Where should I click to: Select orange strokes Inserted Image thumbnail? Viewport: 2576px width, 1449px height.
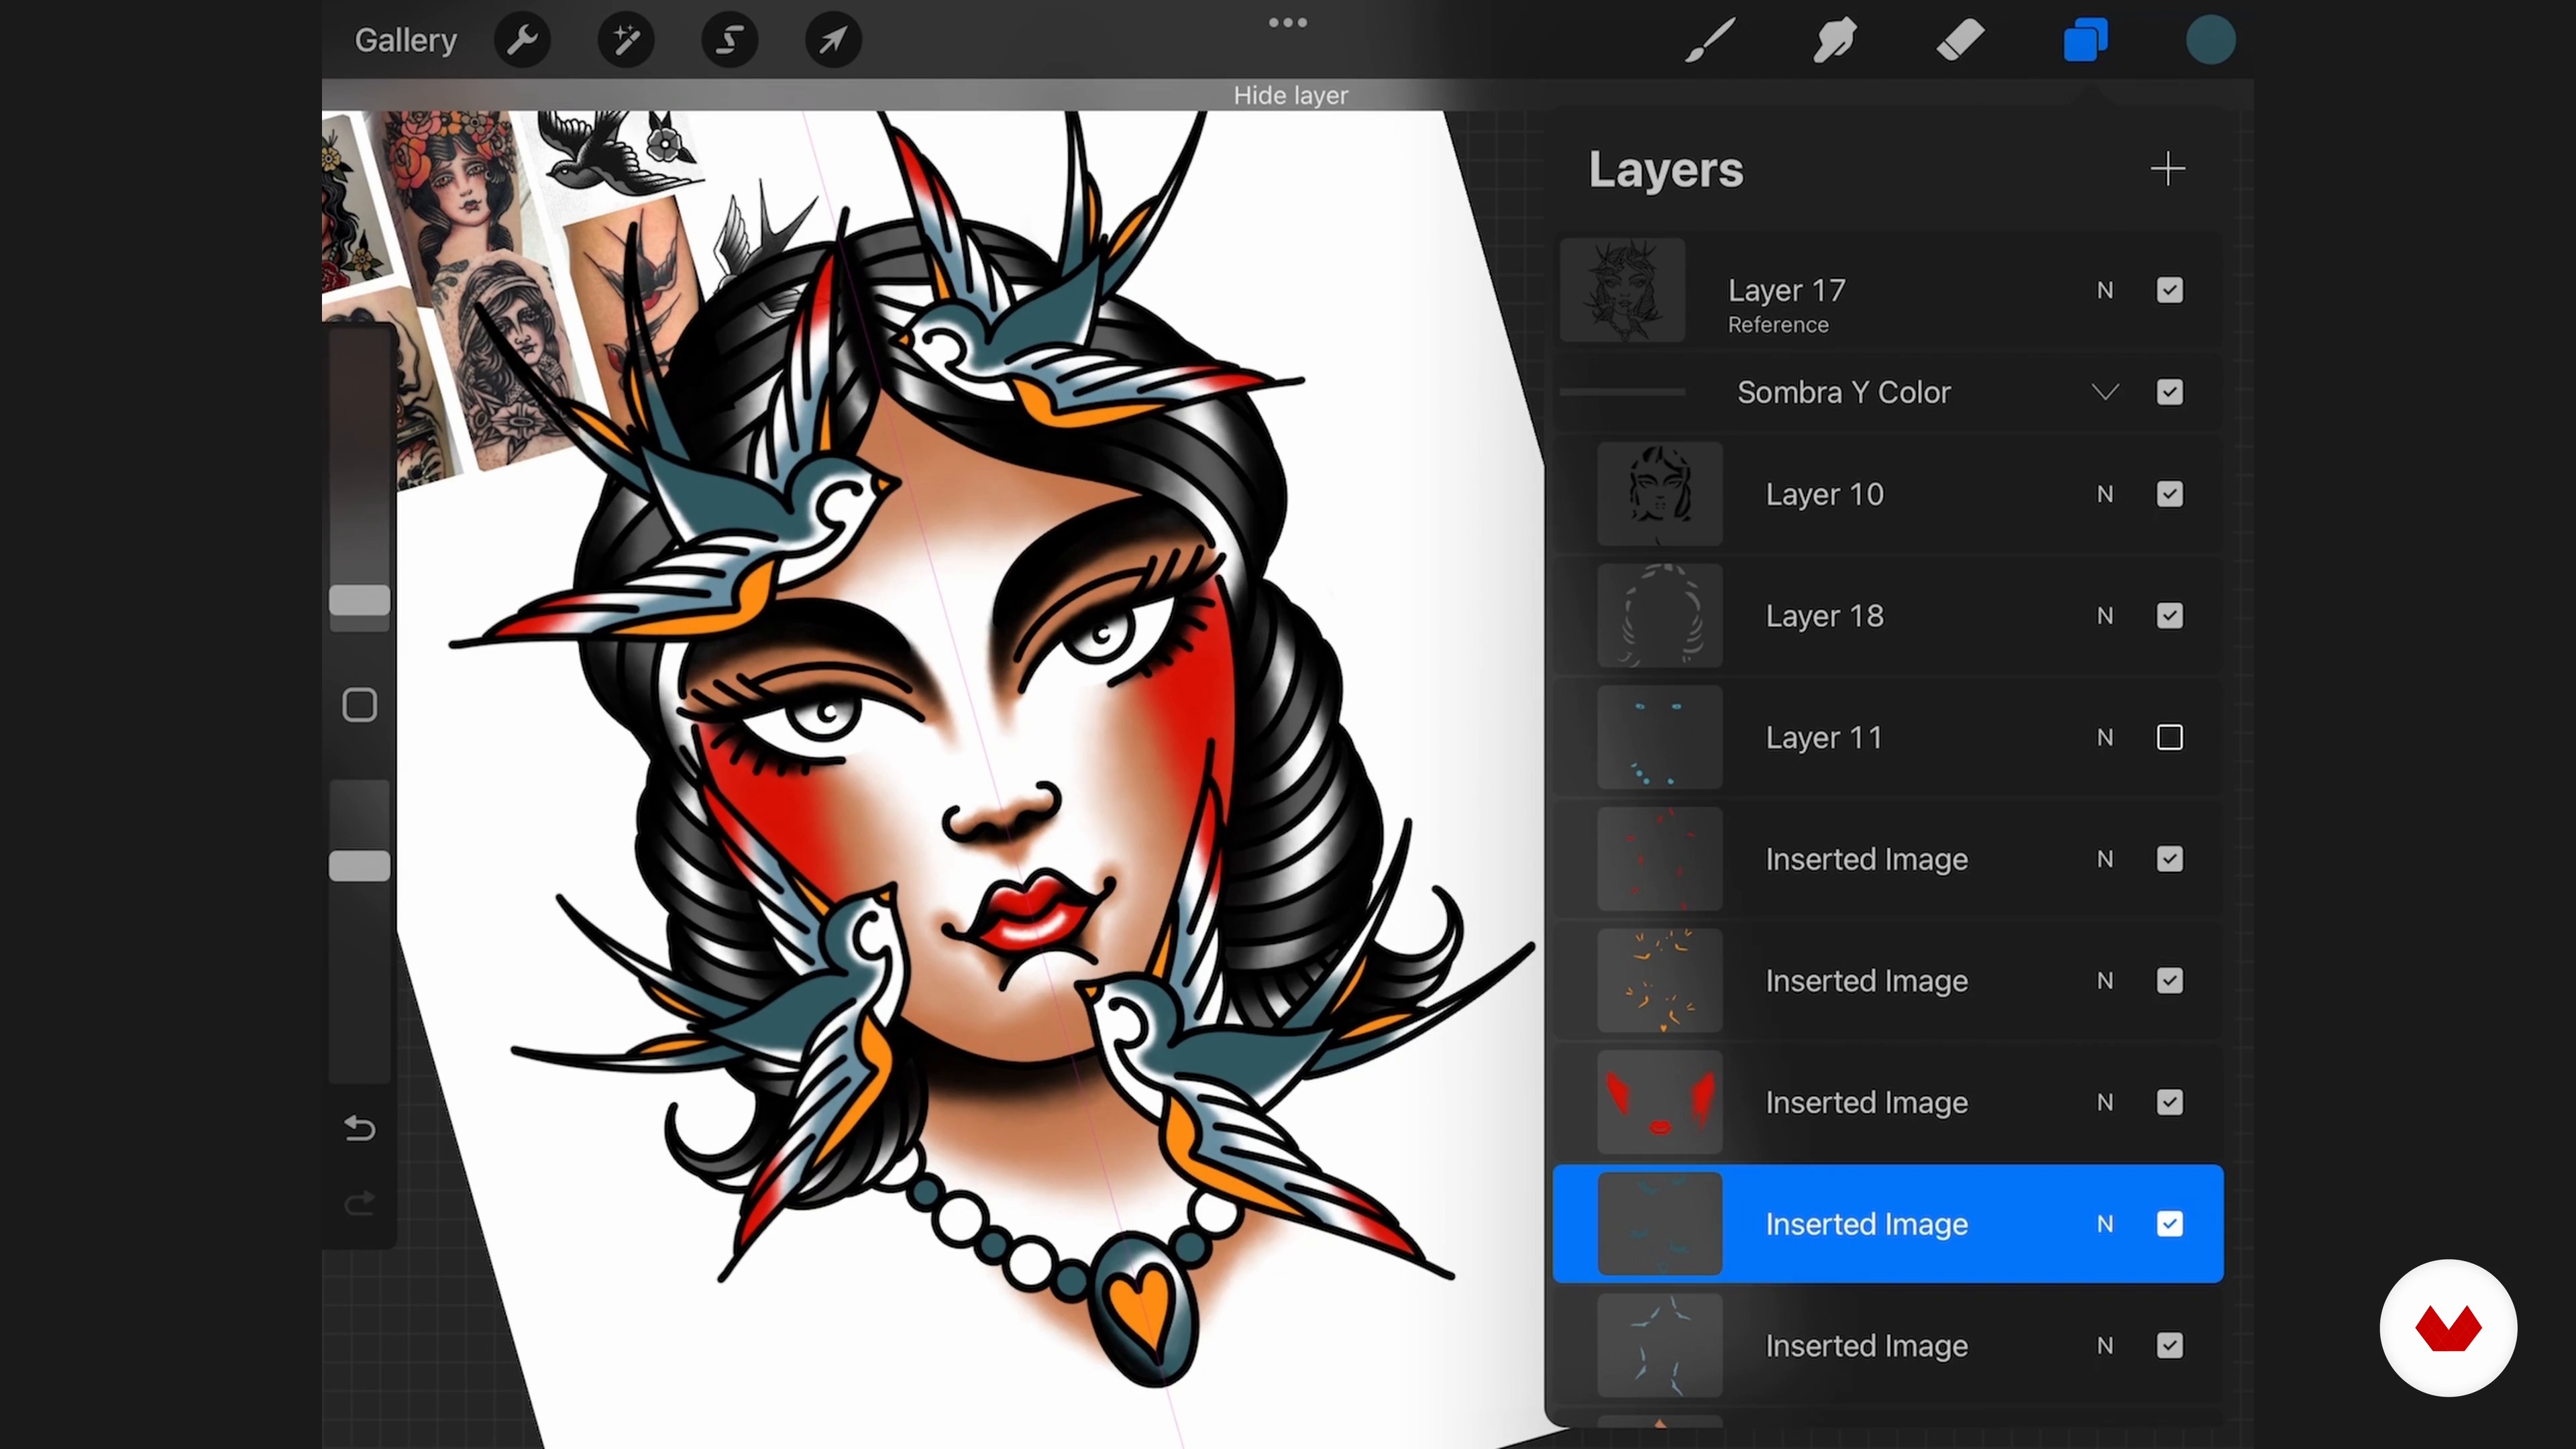[x=1660, y=981]
